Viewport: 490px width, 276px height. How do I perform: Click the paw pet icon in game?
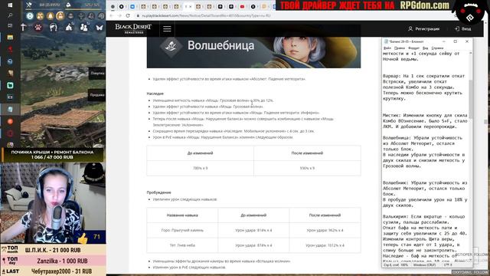[x=38, y=28]
